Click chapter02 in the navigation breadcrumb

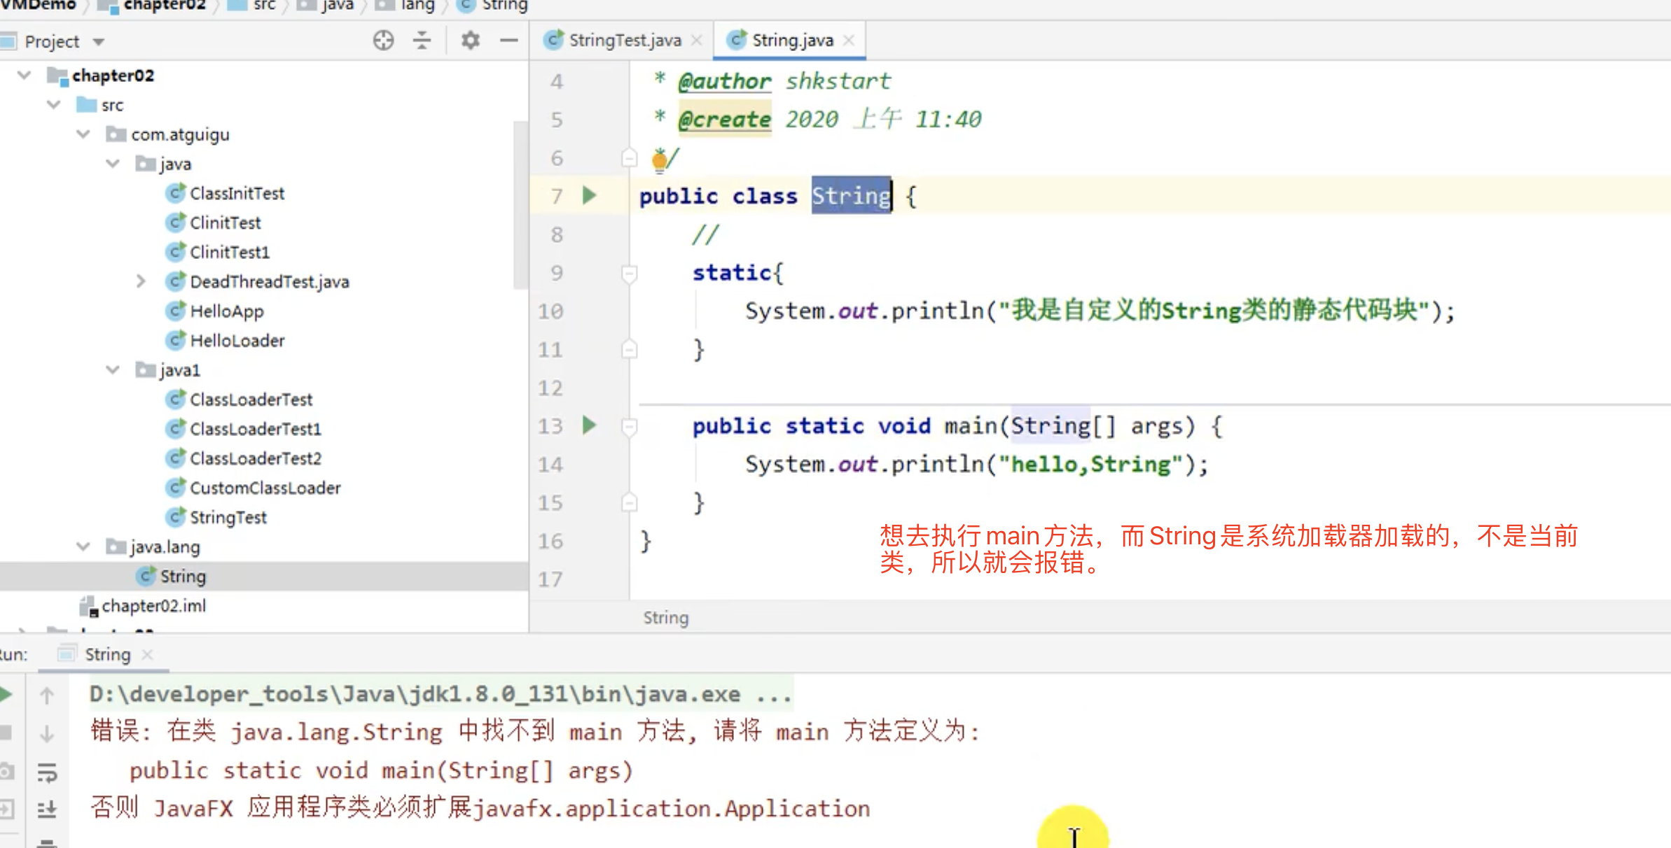(x=165, y=6)
